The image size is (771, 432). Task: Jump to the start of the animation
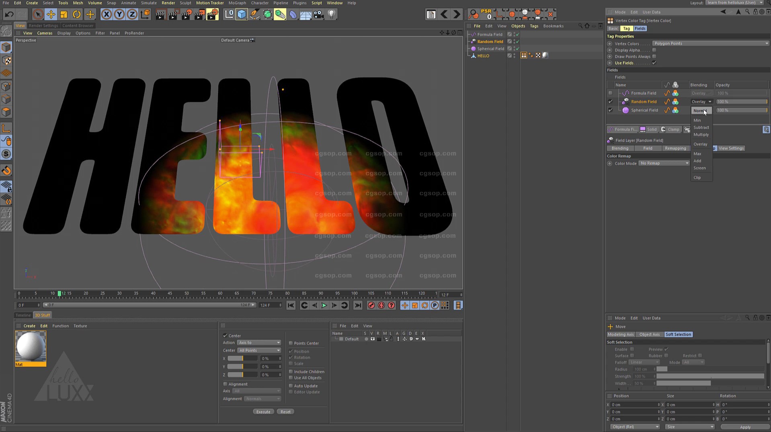coord(291,306)
